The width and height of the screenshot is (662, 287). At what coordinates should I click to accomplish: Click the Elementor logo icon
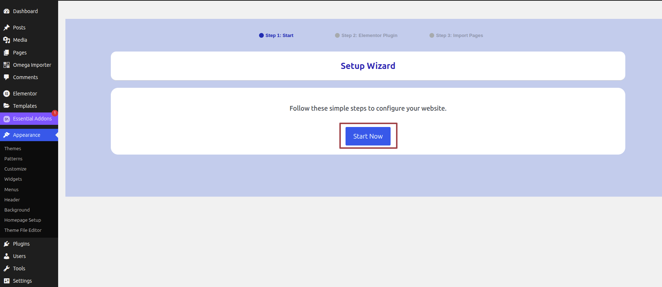point(7,94)
